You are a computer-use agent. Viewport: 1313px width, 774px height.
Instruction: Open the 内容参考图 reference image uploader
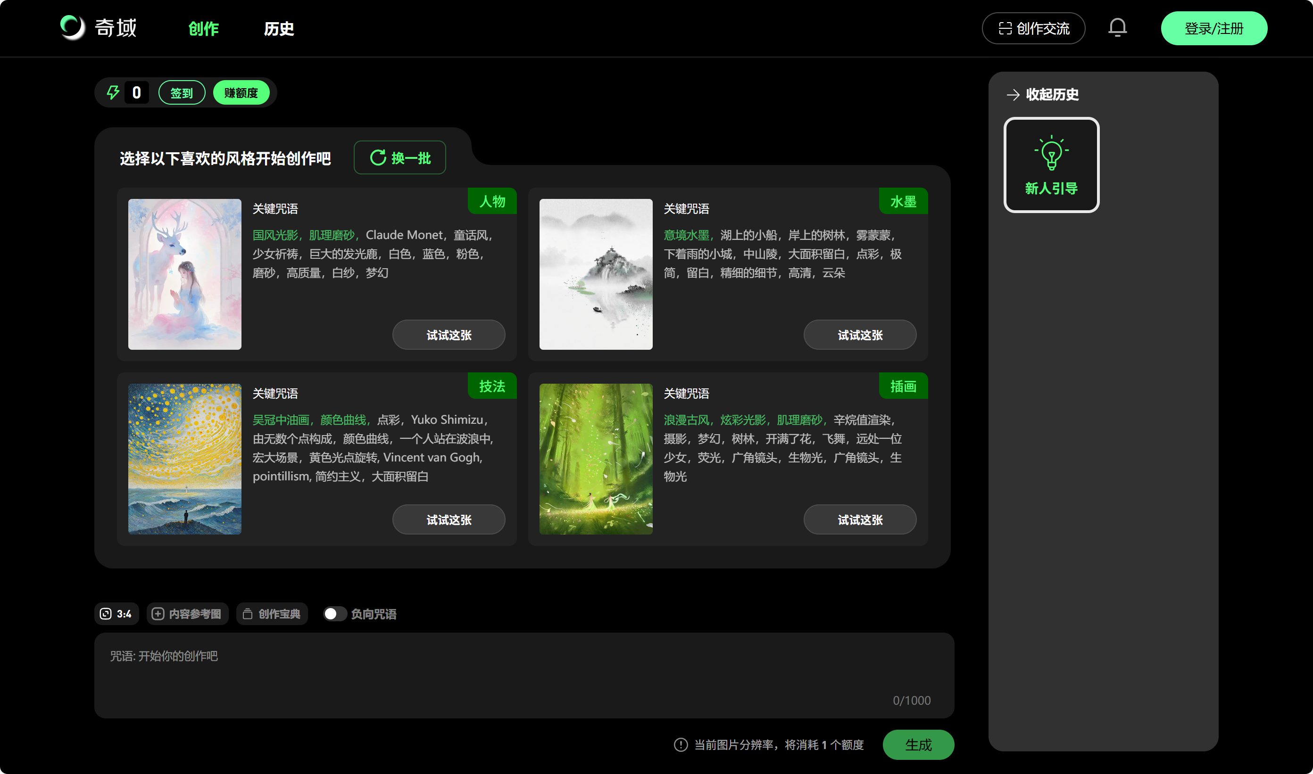pos(187,614)
